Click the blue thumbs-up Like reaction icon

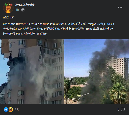6,110
